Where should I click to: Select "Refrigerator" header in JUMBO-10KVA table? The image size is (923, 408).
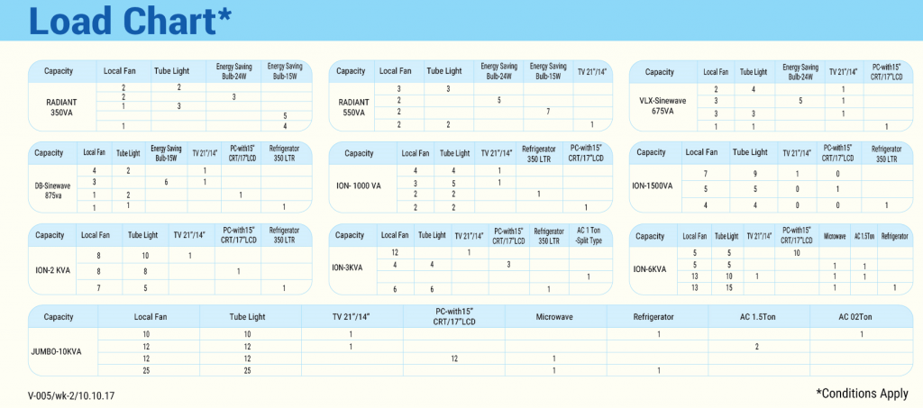click(x=653, y=316)
